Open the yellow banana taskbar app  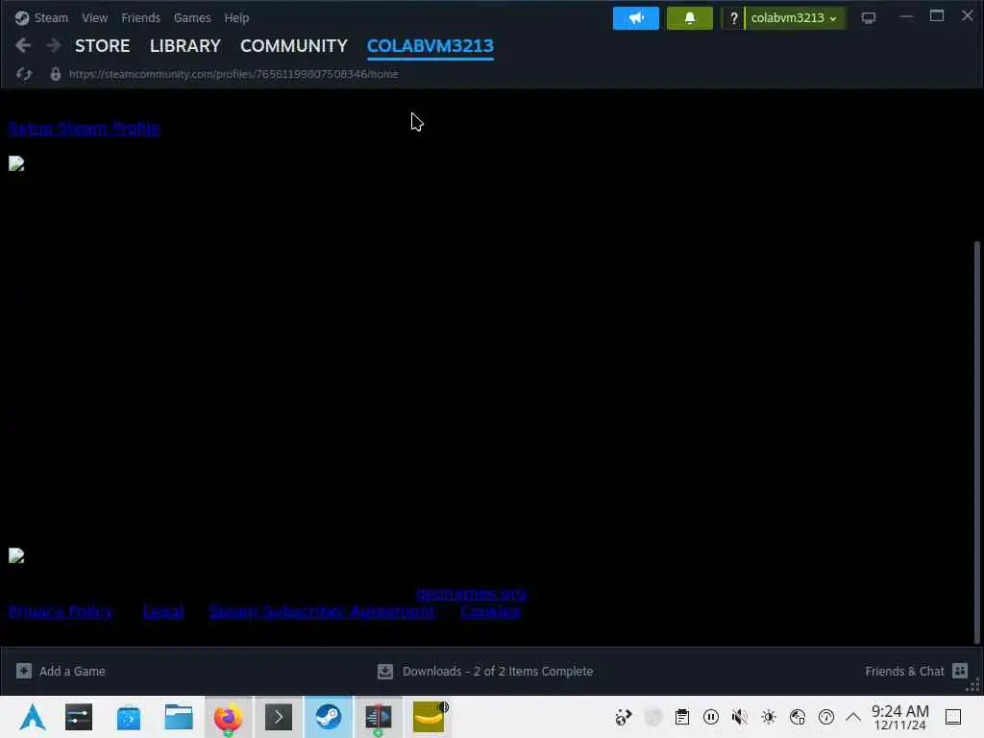tap(430, 717)
